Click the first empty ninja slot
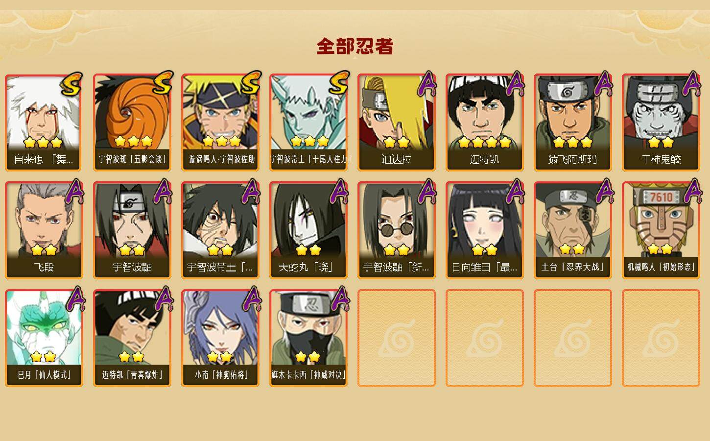This screenshot has width=710, height=441. (397, 338)
